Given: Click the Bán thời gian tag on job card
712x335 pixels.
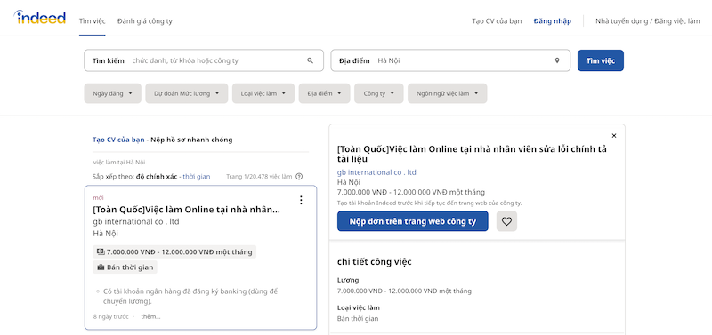Looking at the screenshot, I should (125, 267).
